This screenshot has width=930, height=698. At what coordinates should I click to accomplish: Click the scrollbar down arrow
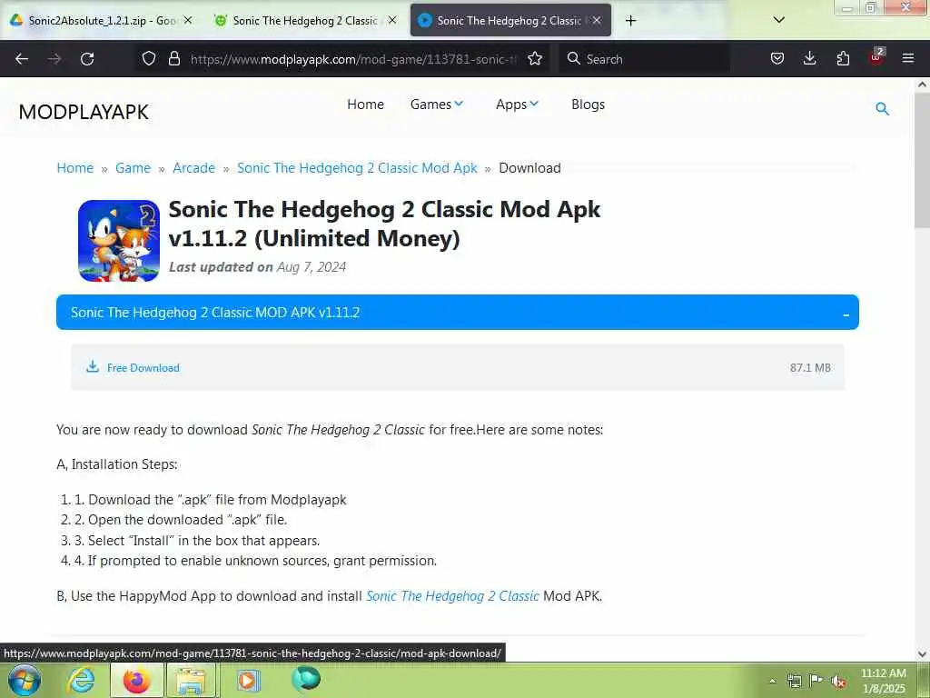pos(922,654)
